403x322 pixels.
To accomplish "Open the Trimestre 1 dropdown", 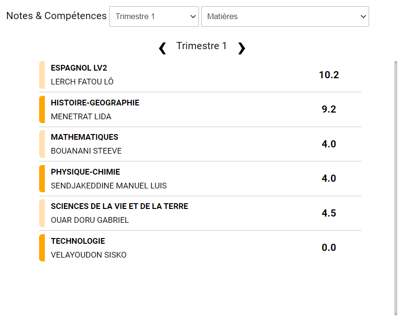I will [154, 17].
